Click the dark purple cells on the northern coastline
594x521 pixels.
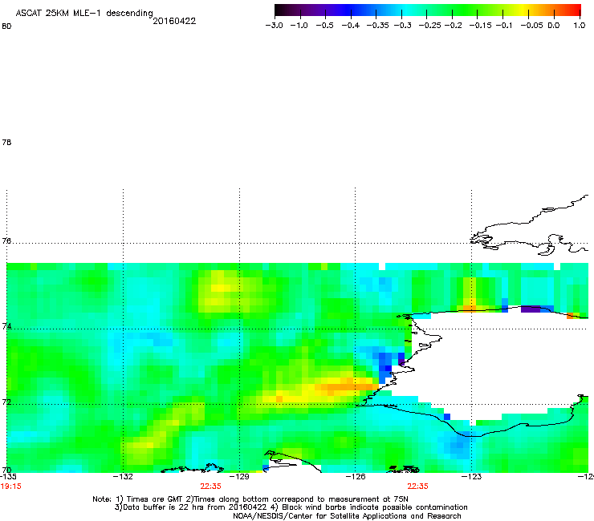531,309
